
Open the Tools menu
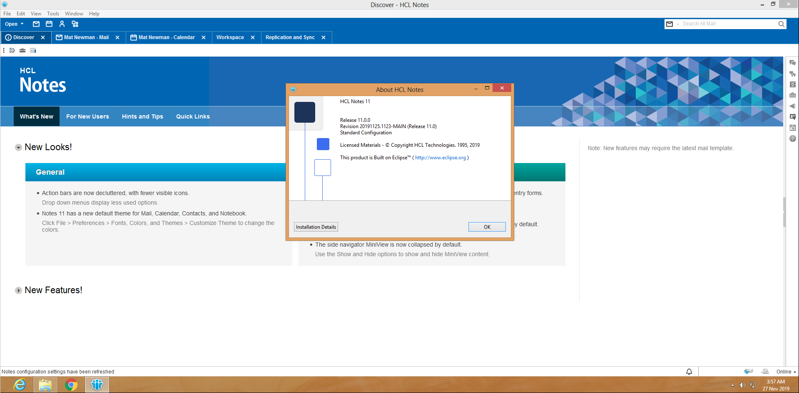point(53,14)
